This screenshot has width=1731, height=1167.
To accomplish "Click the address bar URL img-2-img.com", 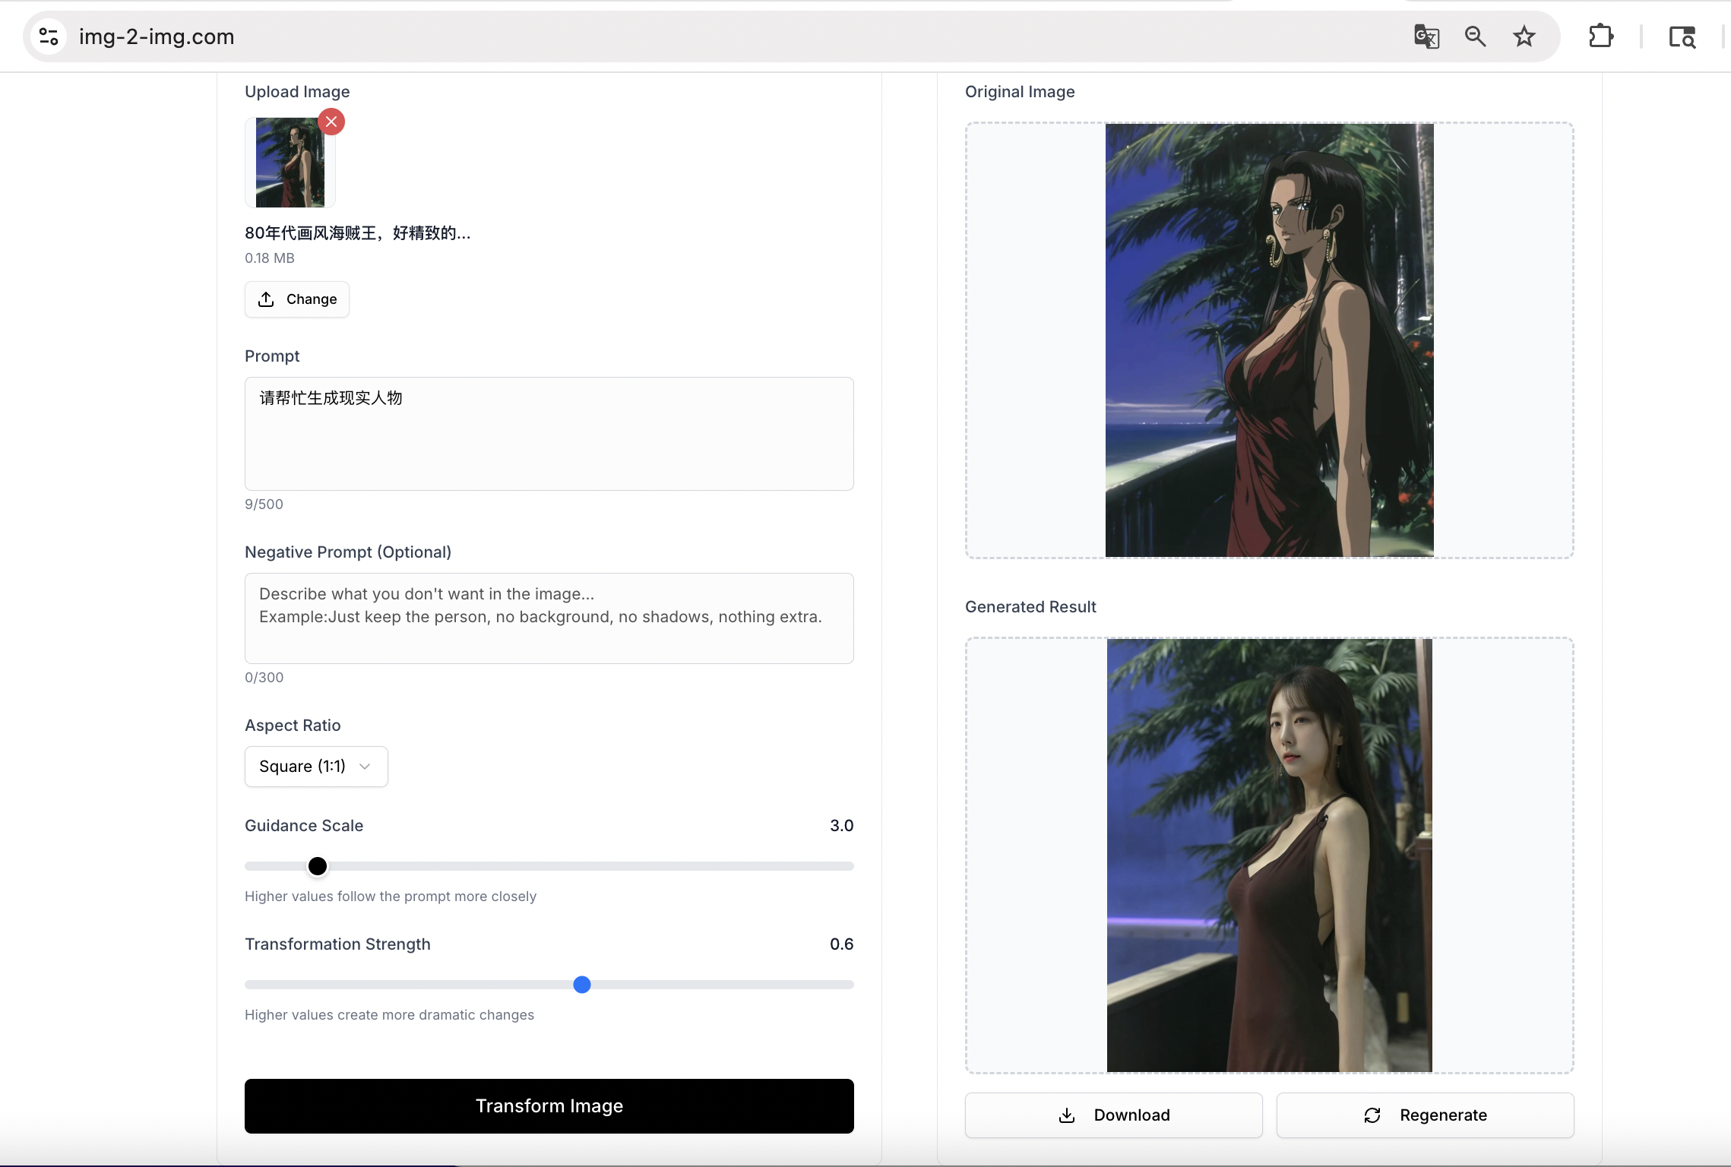I will point(157,36).
